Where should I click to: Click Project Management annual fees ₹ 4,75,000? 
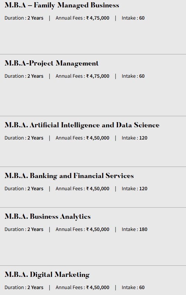pyautogui.click(x=98, y=76)
